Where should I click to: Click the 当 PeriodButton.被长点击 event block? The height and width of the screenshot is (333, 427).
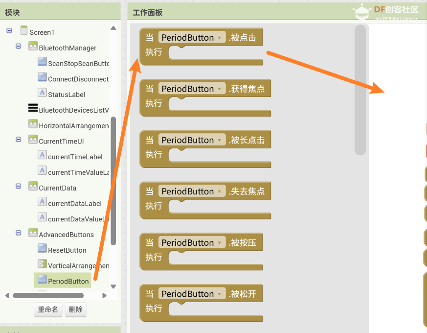coord(205,149)
